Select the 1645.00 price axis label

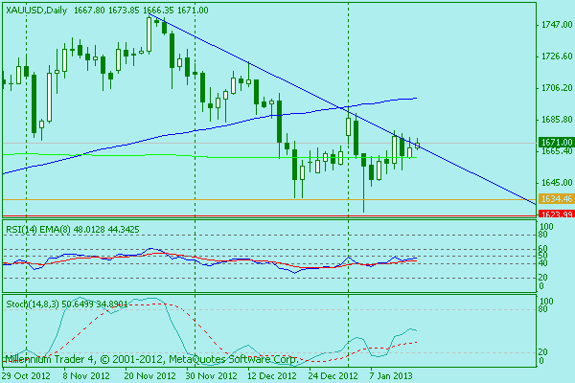click(550, 182)
